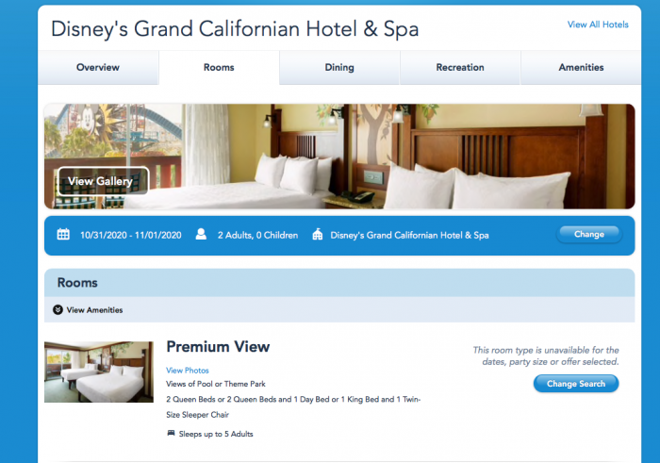Click the Change button in search bar
This screenshot has width=660, height=463.
[589, 234]
